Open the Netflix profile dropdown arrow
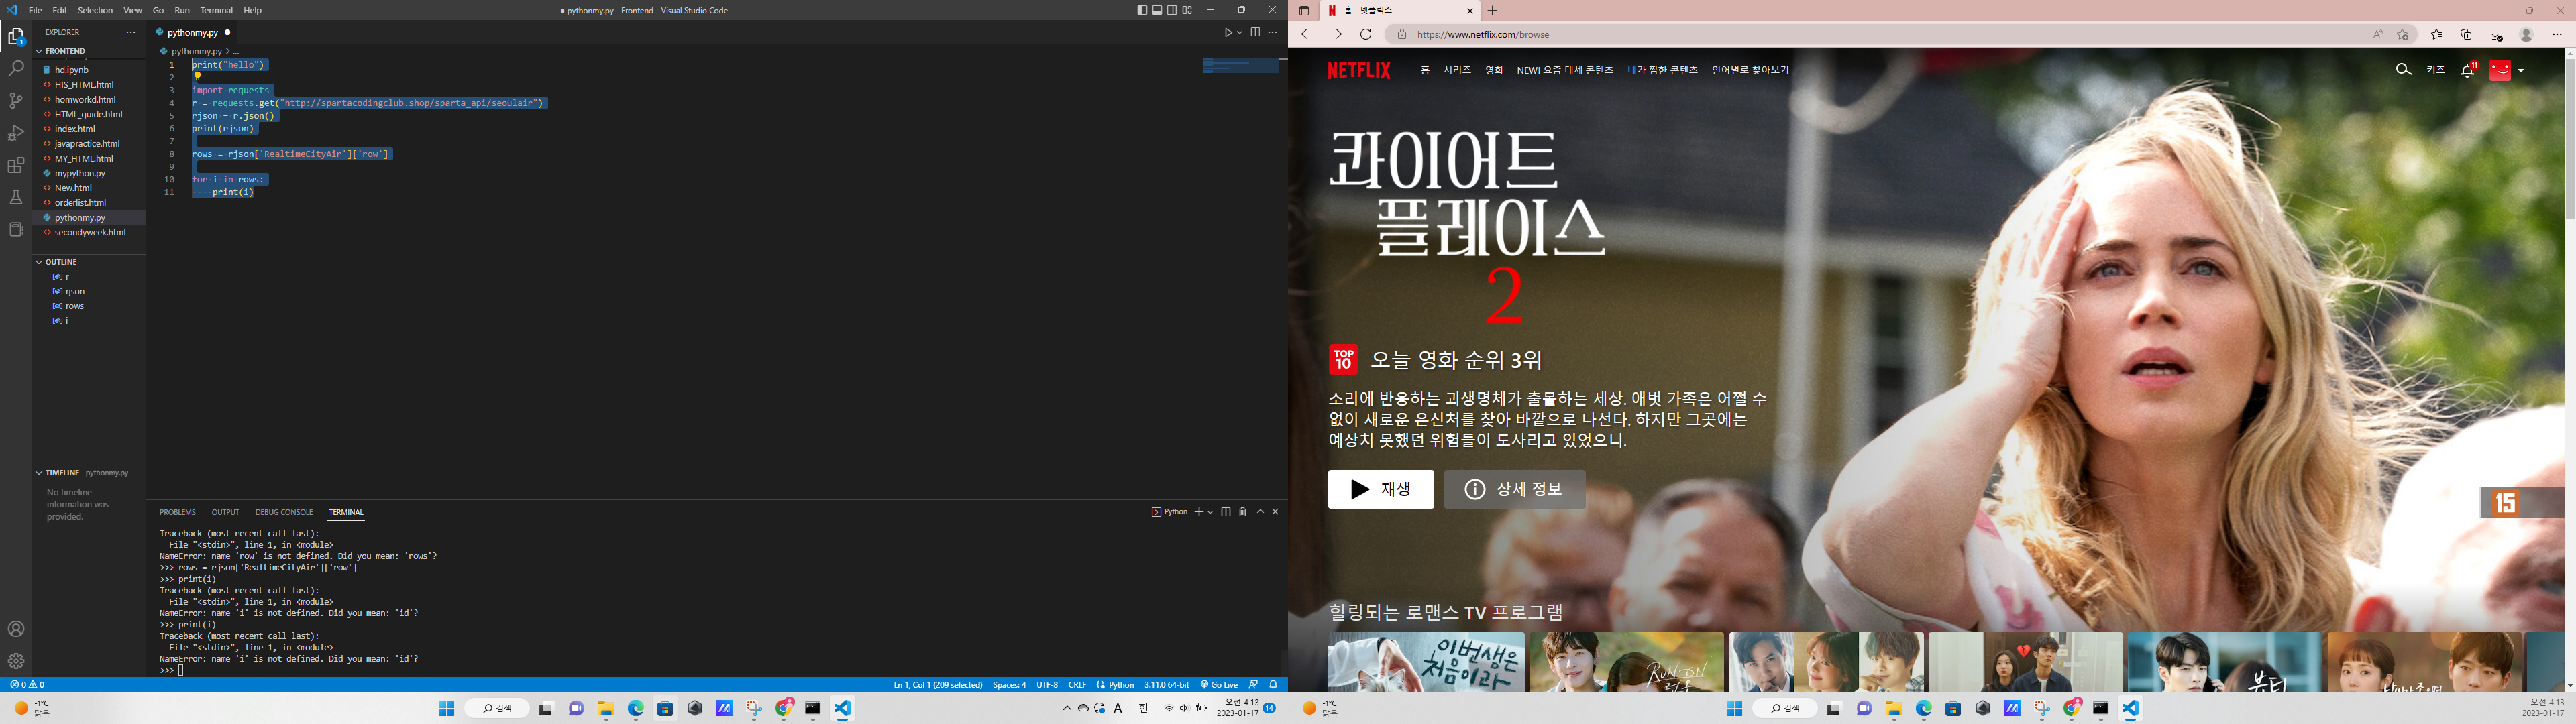 coord(2521,70)
